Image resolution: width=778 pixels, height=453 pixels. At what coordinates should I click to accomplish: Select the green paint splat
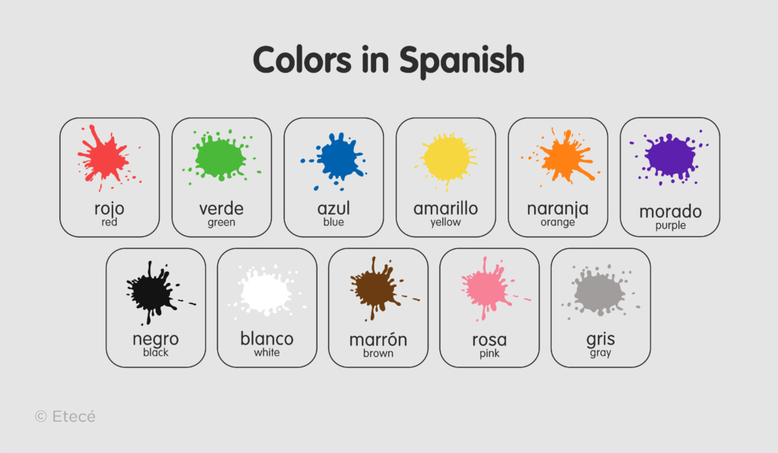coord(220,157)
